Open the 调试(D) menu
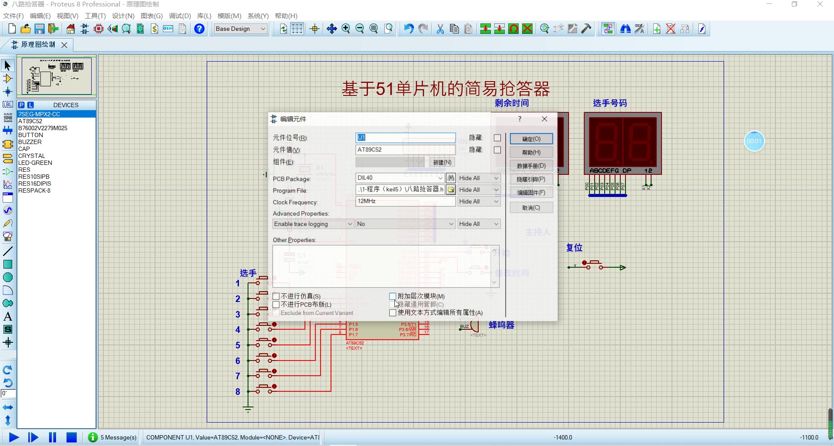Image resolution: width=834 pixels, height=446 pixels. 180,16
